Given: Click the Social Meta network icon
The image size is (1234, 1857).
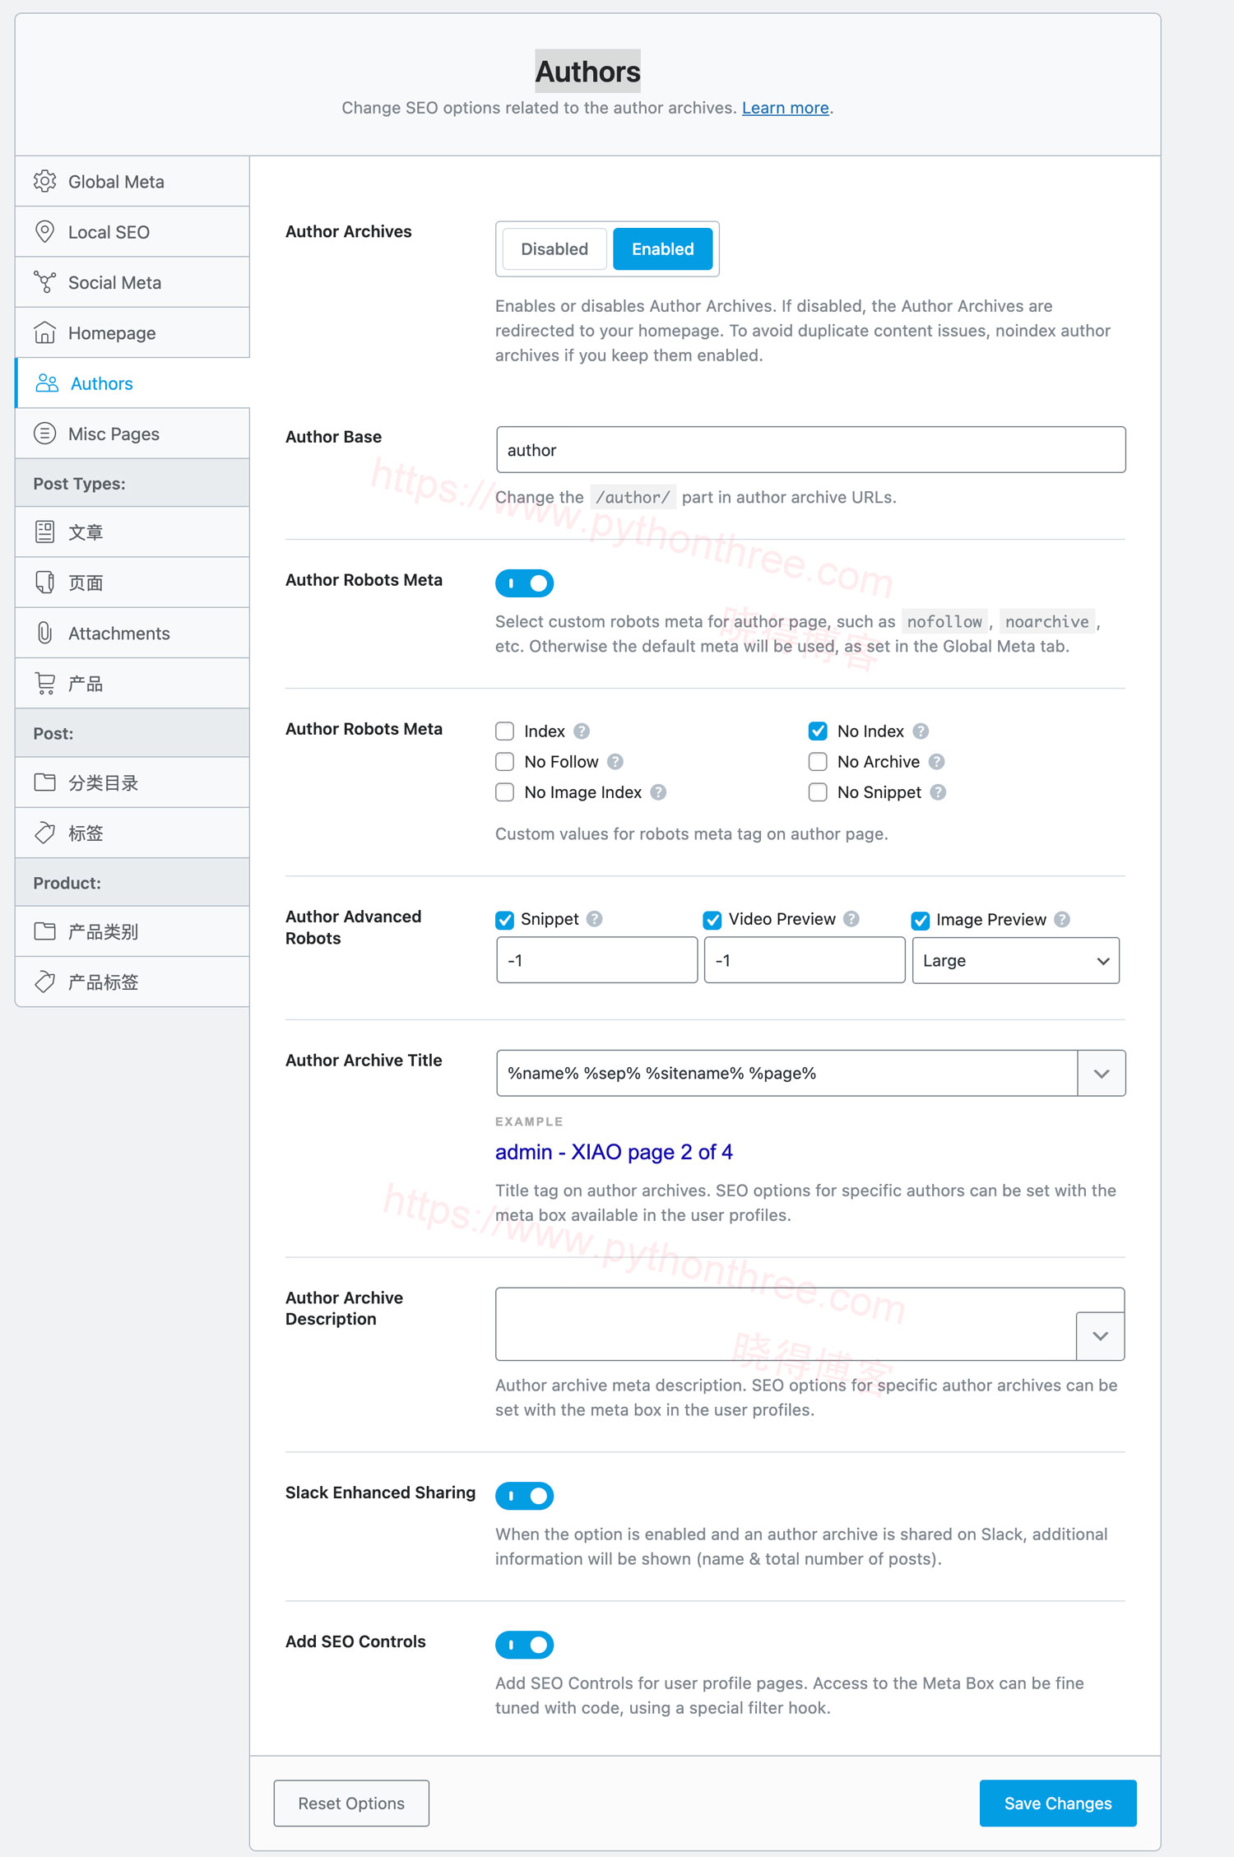Looking at the screenshot, I should tap(45, 282).
